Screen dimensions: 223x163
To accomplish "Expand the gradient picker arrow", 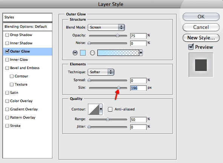I will tap(141, 53).
